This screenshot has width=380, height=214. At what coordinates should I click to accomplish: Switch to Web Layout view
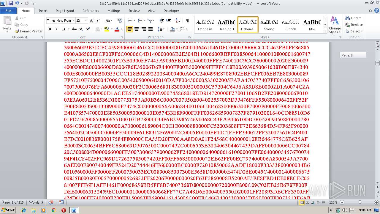pos(313,202)
